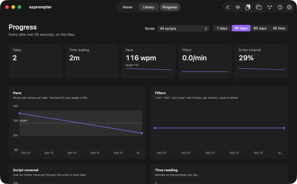Click the last data point on Fillers chart
The image size is (297, 184).
point(284,128)
